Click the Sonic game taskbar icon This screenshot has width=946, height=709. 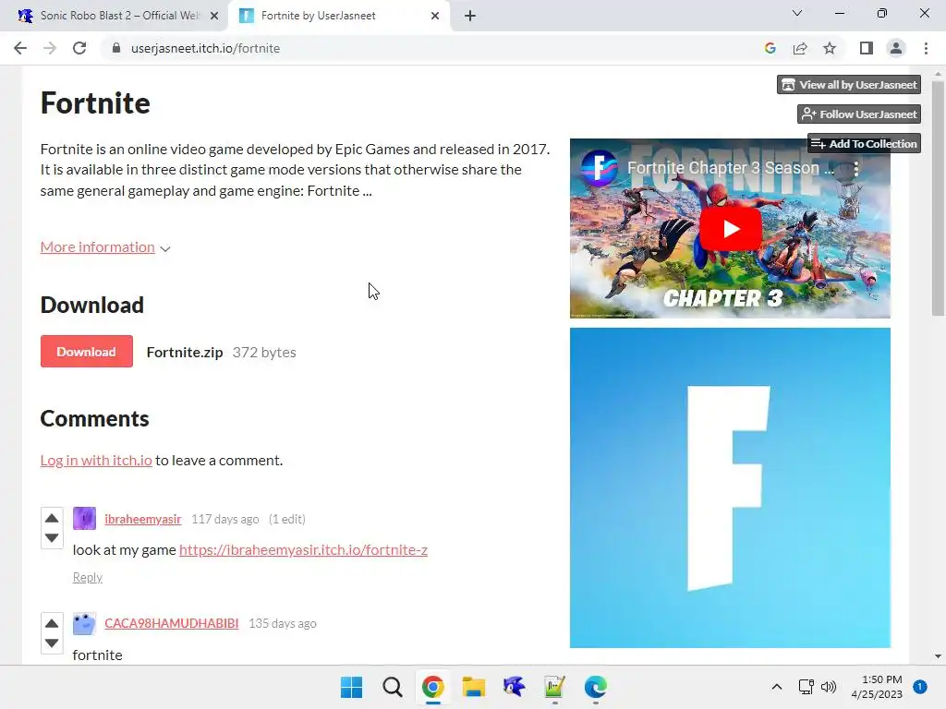tap(514, 687)
